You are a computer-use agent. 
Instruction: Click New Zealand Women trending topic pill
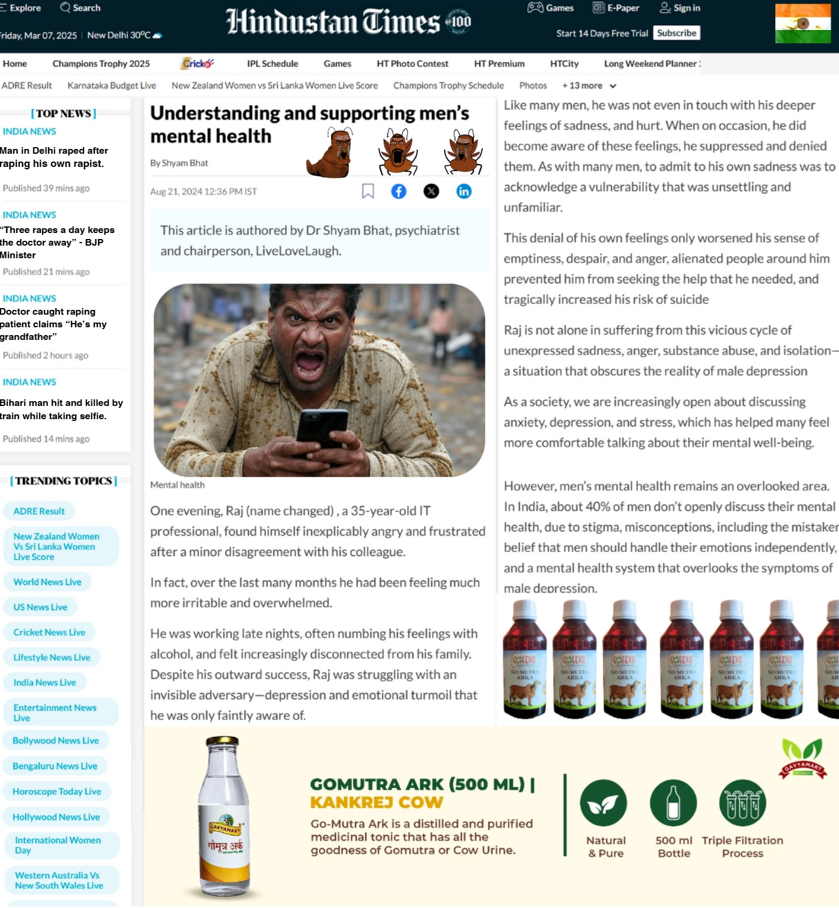click(x=61, y=546)
